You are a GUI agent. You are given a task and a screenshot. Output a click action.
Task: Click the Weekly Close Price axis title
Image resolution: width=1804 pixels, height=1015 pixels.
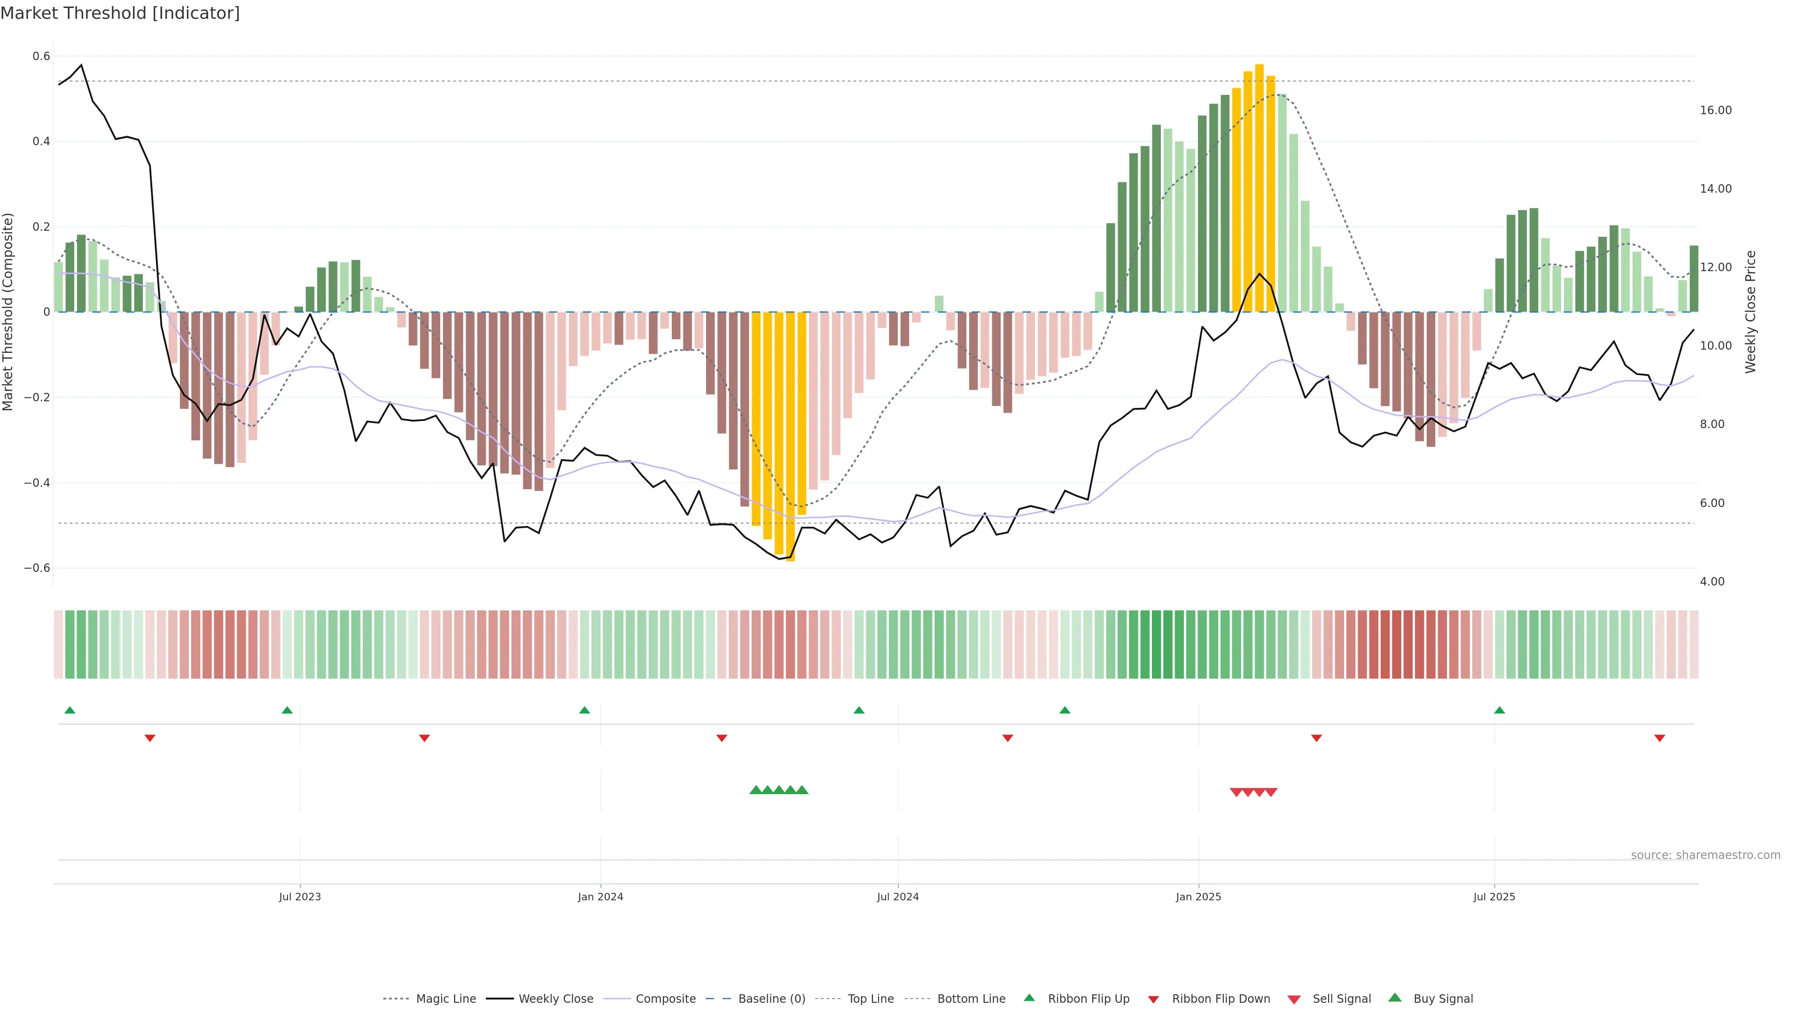(1751, 312)
